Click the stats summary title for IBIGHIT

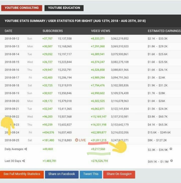pyautogui.click(x=75, y=21)
